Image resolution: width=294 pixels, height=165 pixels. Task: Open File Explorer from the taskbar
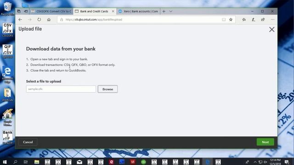pyautogui.click(x=37, y=162)
